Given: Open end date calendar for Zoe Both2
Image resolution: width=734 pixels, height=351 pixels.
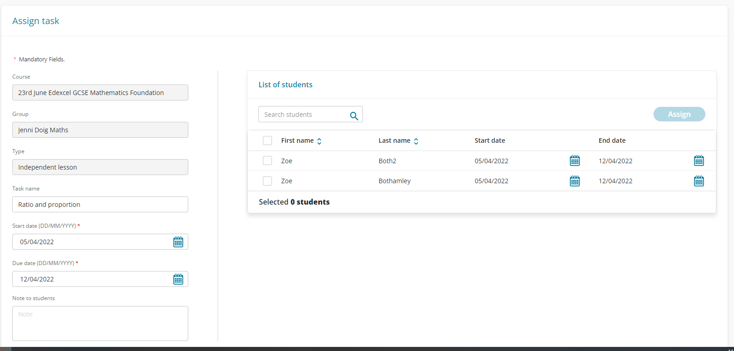Looking at the screenshot, I should click(x=699, y=160).
